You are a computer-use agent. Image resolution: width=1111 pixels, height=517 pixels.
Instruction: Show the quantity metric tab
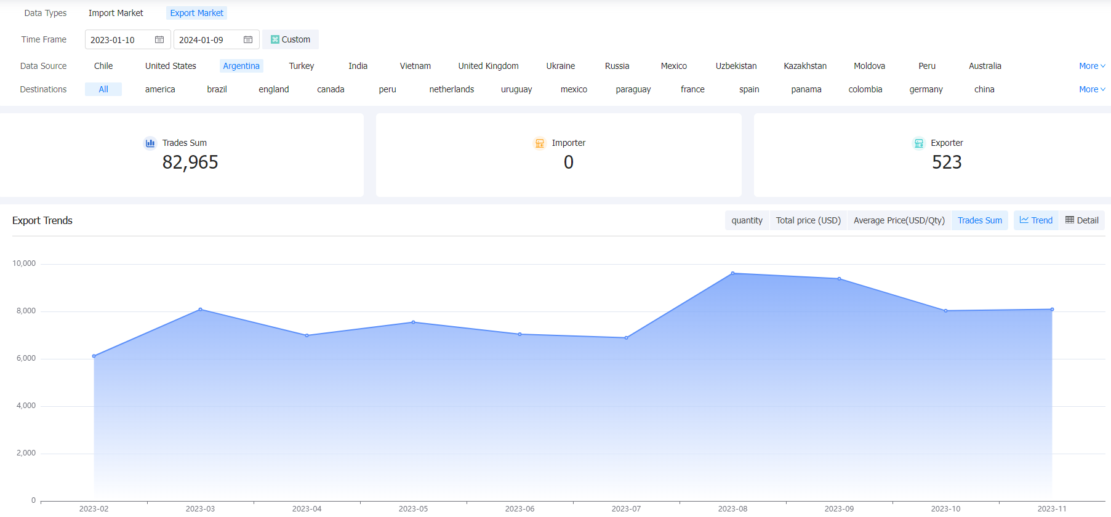[747, 220]
